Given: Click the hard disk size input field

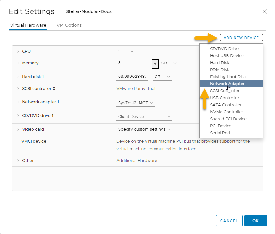Looking at the screenshot, I should point(132,77).
